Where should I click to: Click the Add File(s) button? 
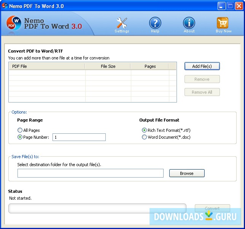coord(202,66)
